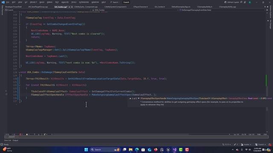
Task: Open the Git Changes side tab
Action: [x=270, y=24]
